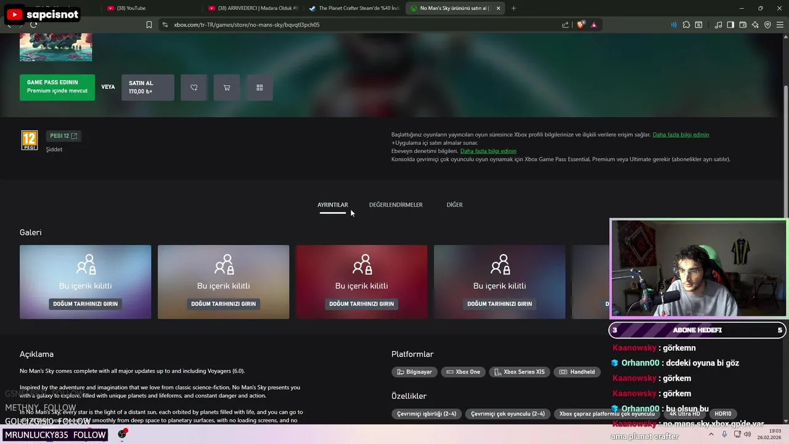Click SATIN AL 170,00 ₺+ button
The width and height of the screenshot is (789, 444).
point(148,88)
